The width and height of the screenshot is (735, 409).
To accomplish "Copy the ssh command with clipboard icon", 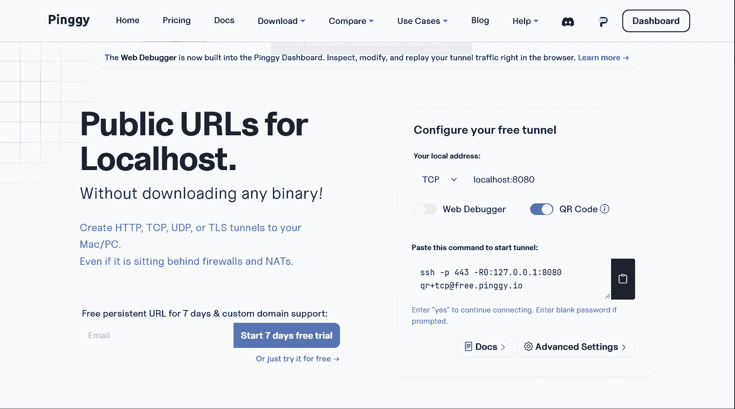I will (x=623, y=279).
